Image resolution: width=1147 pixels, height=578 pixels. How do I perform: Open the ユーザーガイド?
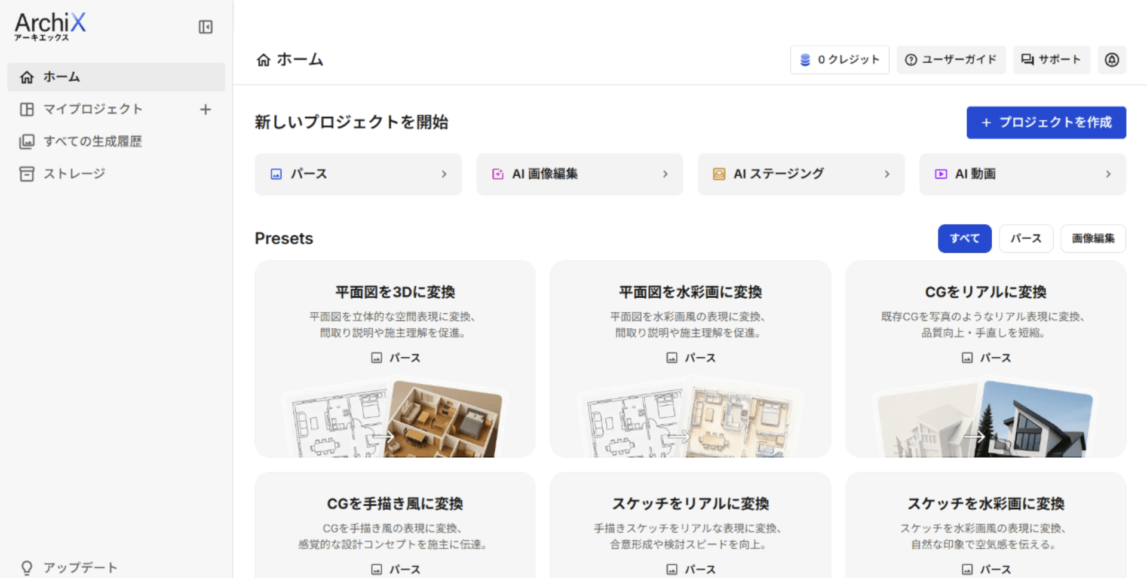[951, 60]
